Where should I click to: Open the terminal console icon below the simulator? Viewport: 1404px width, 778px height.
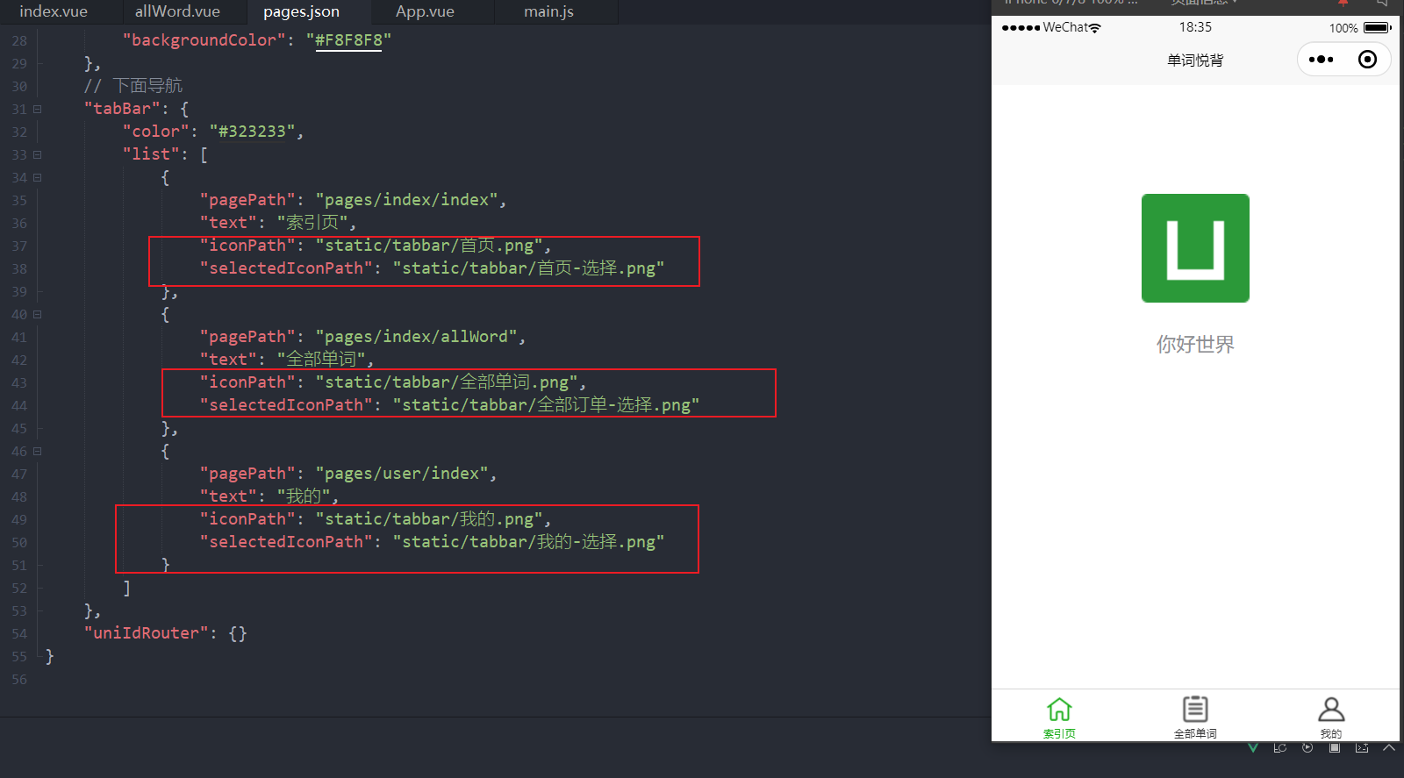tap(1362, 748)
